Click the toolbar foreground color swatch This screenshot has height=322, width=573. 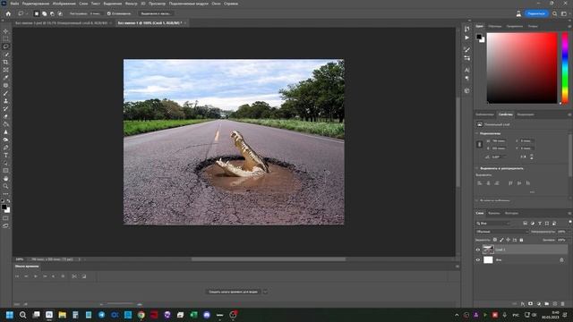pos(4,207)
